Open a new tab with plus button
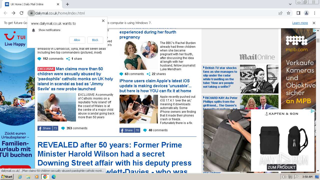Viewport: 320px width, 180px height. 67,4
